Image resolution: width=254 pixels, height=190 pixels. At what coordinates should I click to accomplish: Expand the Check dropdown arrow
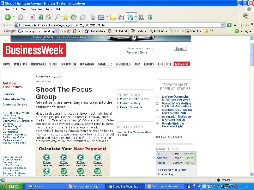(145, 31)
